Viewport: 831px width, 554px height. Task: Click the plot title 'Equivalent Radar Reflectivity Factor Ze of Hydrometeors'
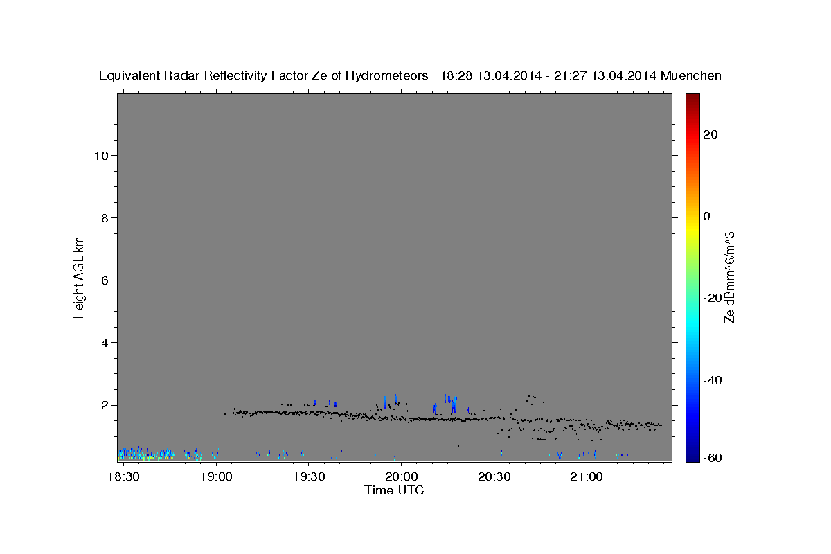(x=263, y=76)
